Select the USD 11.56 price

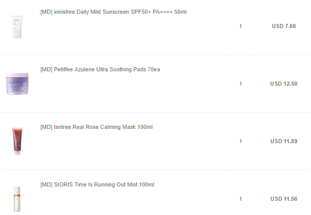[284, 199]
